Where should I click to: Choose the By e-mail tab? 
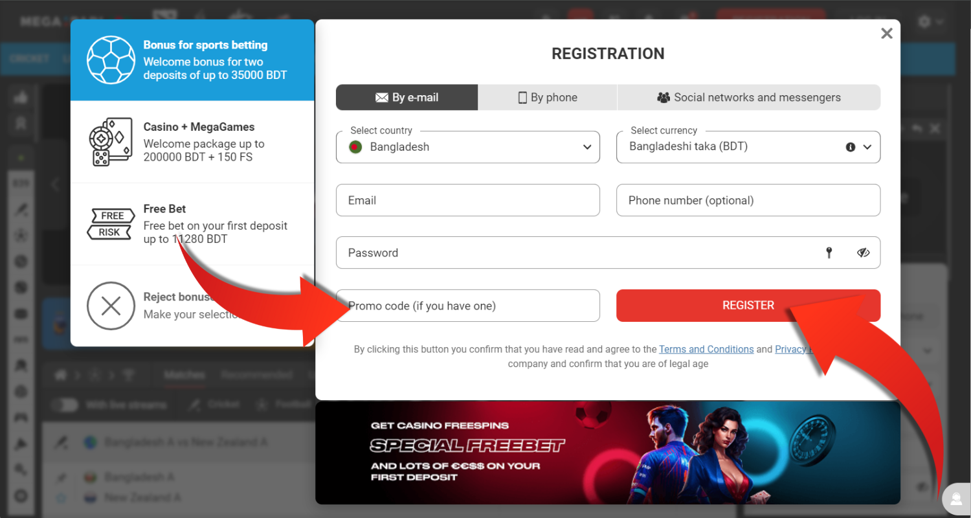pyautogui.click(x=407, y=98)
